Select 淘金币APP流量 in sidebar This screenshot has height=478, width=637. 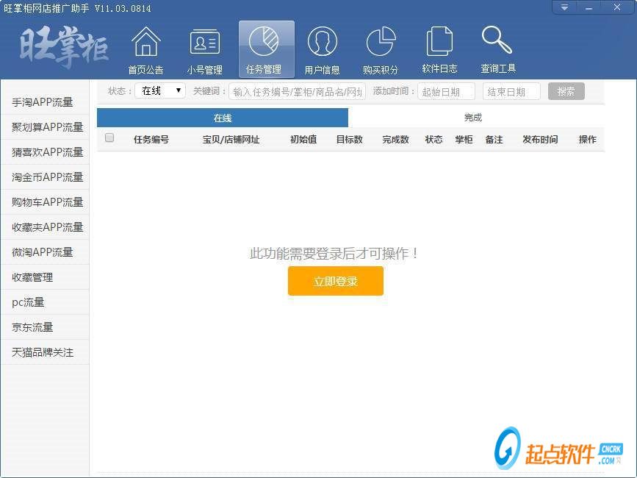(45, 177)
